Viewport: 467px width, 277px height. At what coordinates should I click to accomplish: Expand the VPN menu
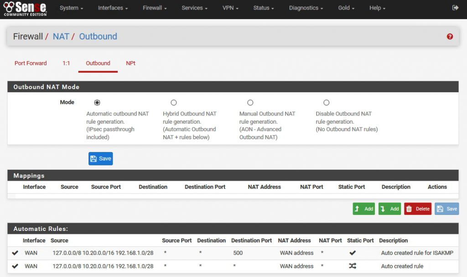[x=230, y=8]
